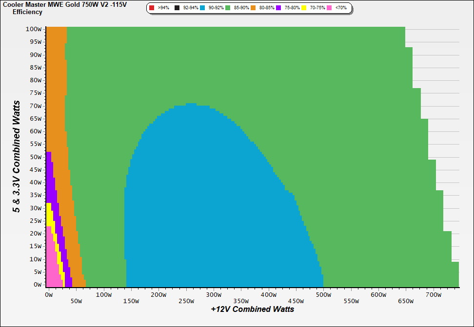474x327 pixels.
Task: Select the 50W tick label on y-axis
Action: tap(35, 157)
